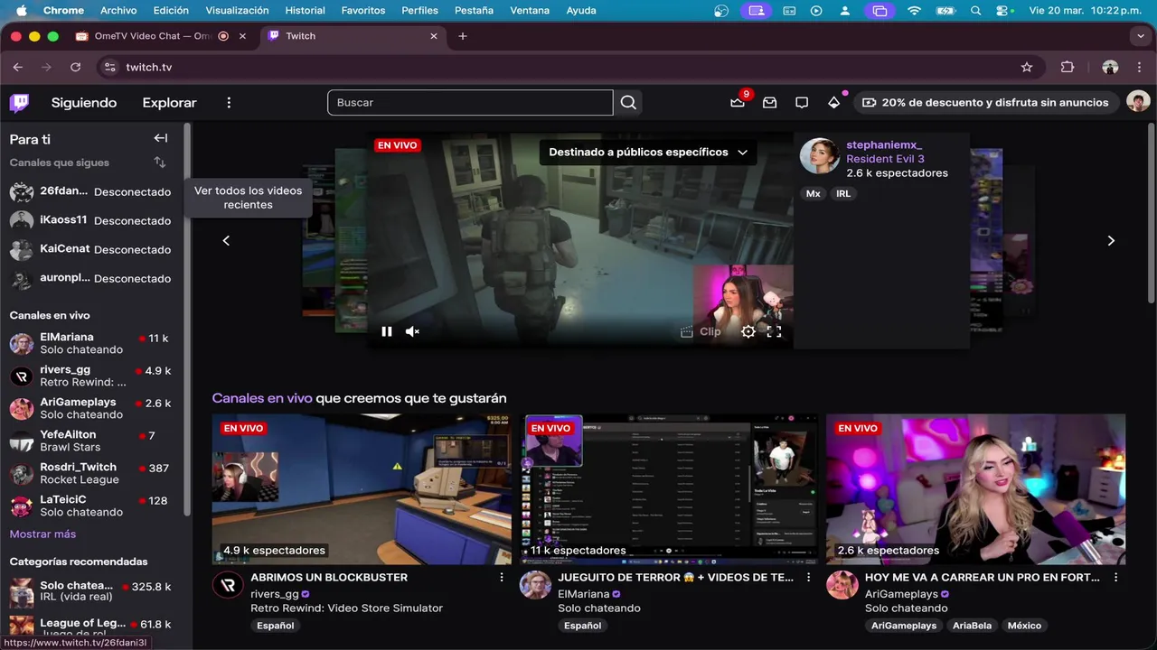Open the inbox envelope icon
Screen dimensions: 1157x650
(769, 103)
